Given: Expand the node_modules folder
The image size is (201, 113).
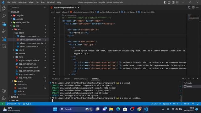Looking at the screenshot, I should (x=23, y=22).
